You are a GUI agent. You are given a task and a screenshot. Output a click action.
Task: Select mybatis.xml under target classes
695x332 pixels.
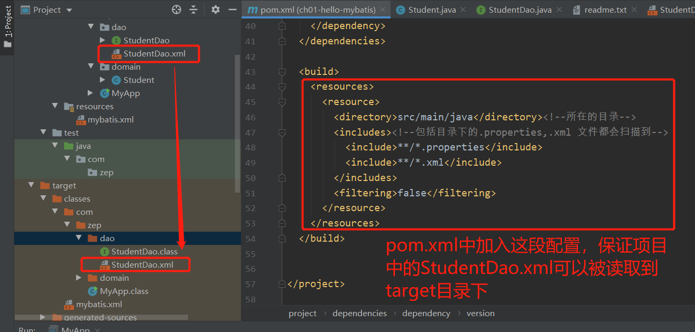99,304
